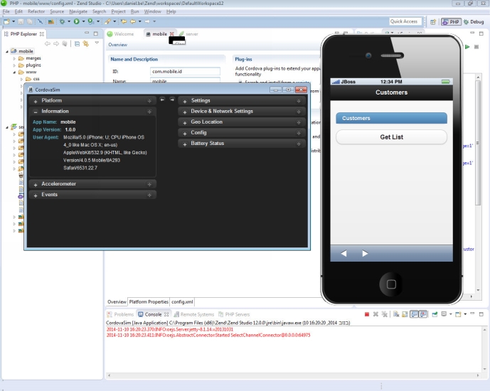Open the Navigate menu
Screen dimensions: 490x391
78,11
